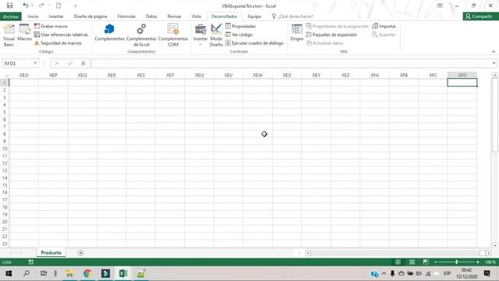Screen dimensions: 499x281
Task: Open Complementos de Excel dialog
Action: pyautogui.click(x=141, y=35)
